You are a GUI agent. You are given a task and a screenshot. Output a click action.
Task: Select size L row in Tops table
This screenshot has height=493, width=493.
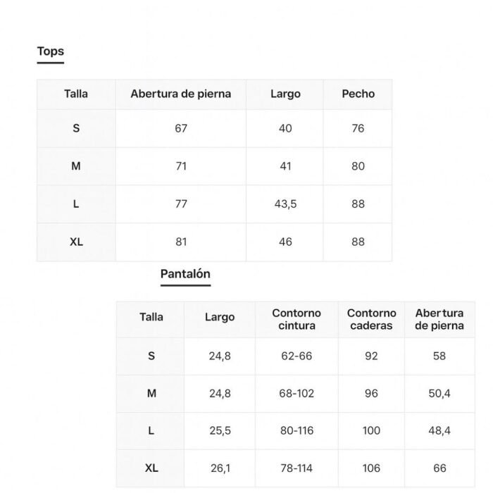214,204
